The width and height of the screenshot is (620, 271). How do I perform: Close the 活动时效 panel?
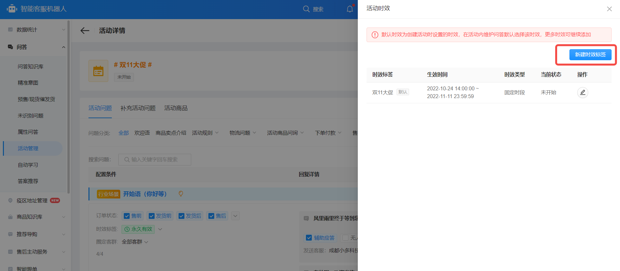pyautogui.click(x=609, y=9)
